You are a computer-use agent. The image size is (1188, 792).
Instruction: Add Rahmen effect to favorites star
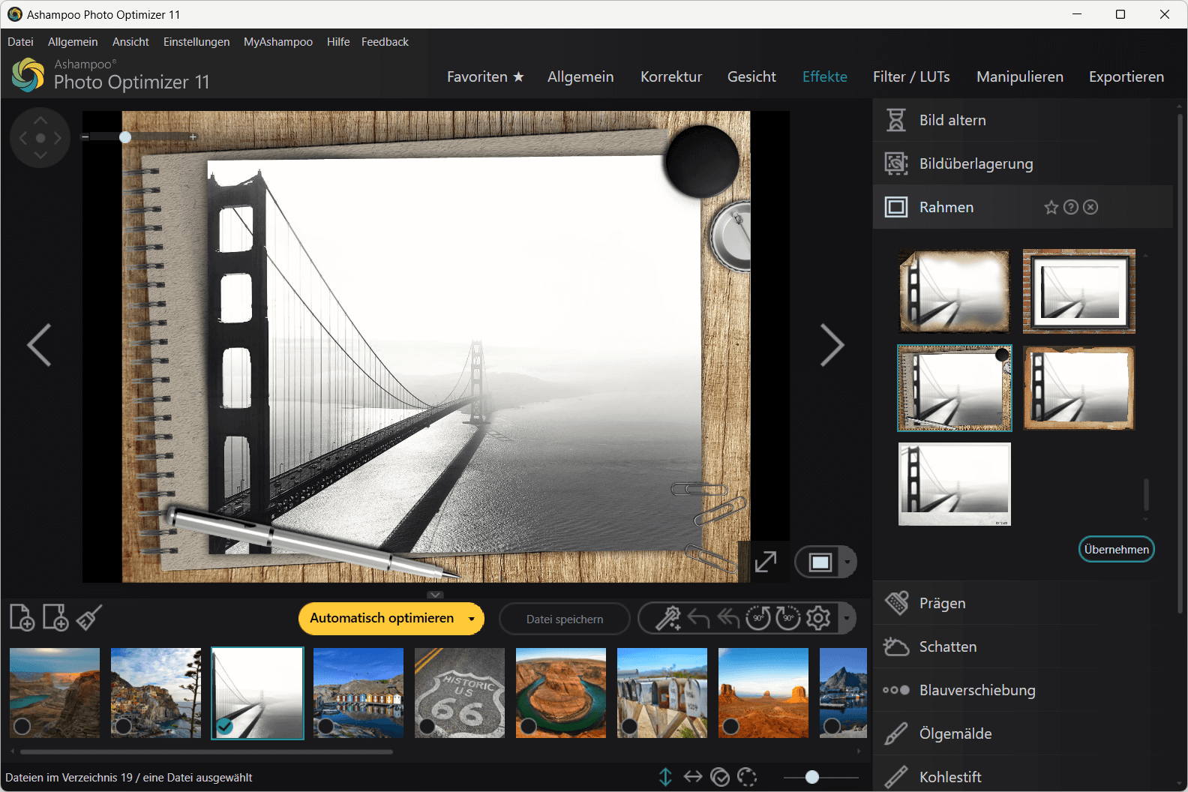[x=1051, y=208]
